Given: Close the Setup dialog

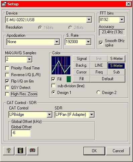Looking at the screenshot, I should (x=129, y=4).
